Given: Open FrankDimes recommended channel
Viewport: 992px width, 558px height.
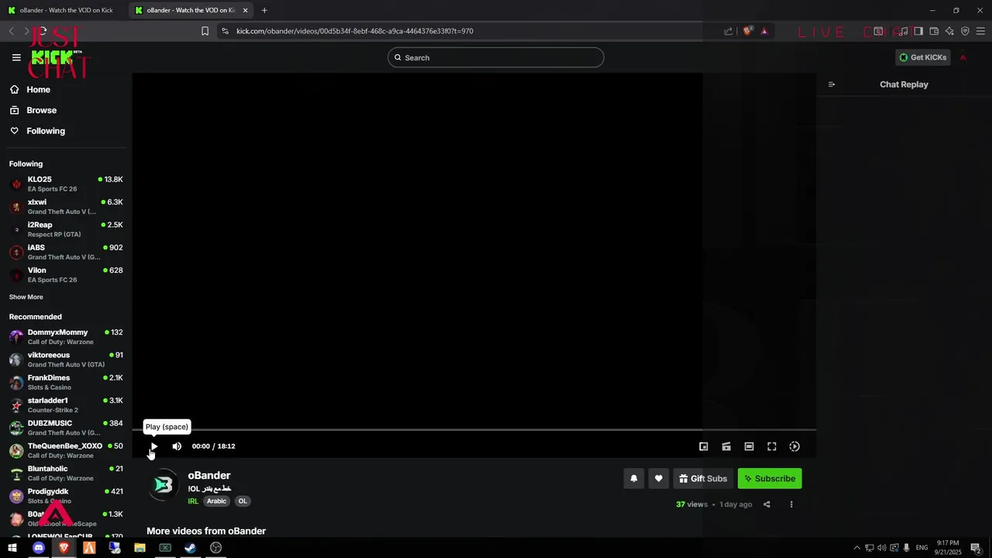Looking at the screenshot, I should [66, 382].
